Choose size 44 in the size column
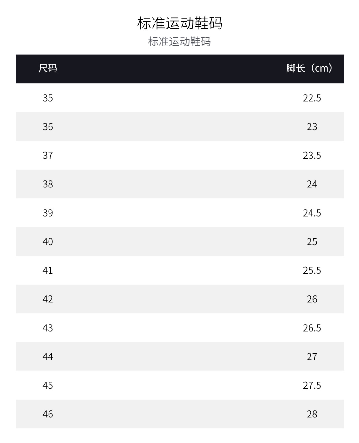The height and width of the screenshot is (443, 359). pyautogui.click(x=48, y=356)
